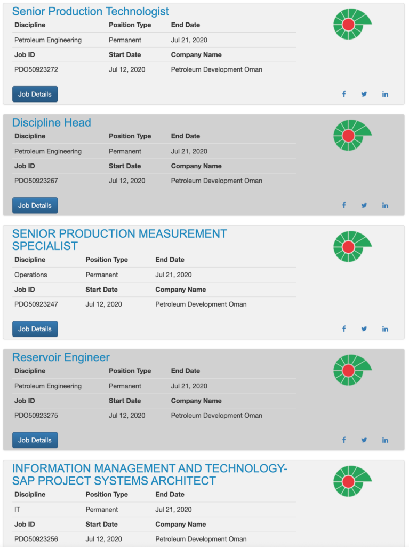Image resolution: width=409 pixels, height=547 pixels.
Task: Tweet the Reservoir Engineer job
Action: click(364, 440)
